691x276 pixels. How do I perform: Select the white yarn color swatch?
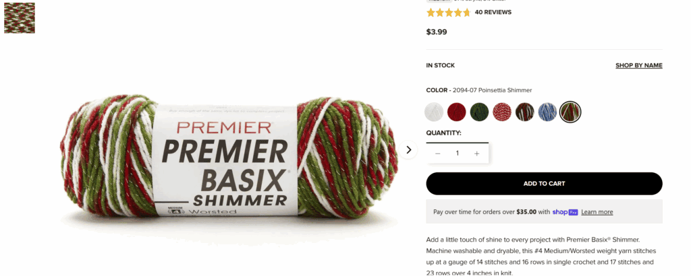[434, 112]
